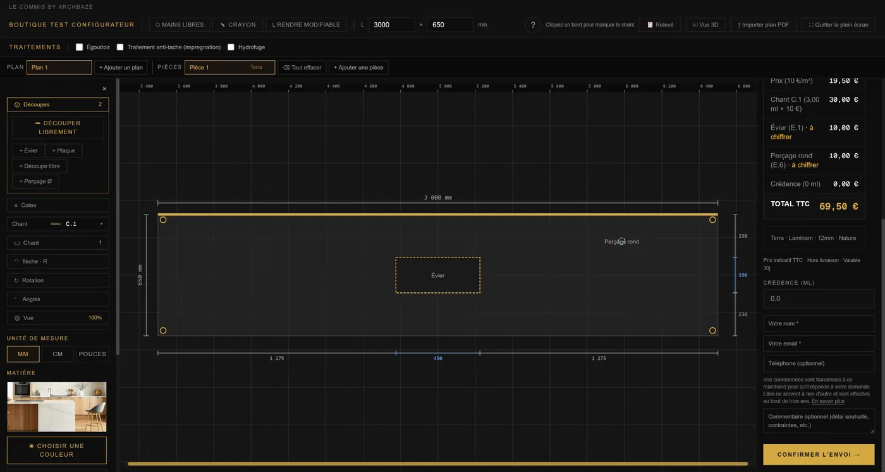Add a Découpe libre
Viewport: 885px width, 472px height.
tap(40, 166)
